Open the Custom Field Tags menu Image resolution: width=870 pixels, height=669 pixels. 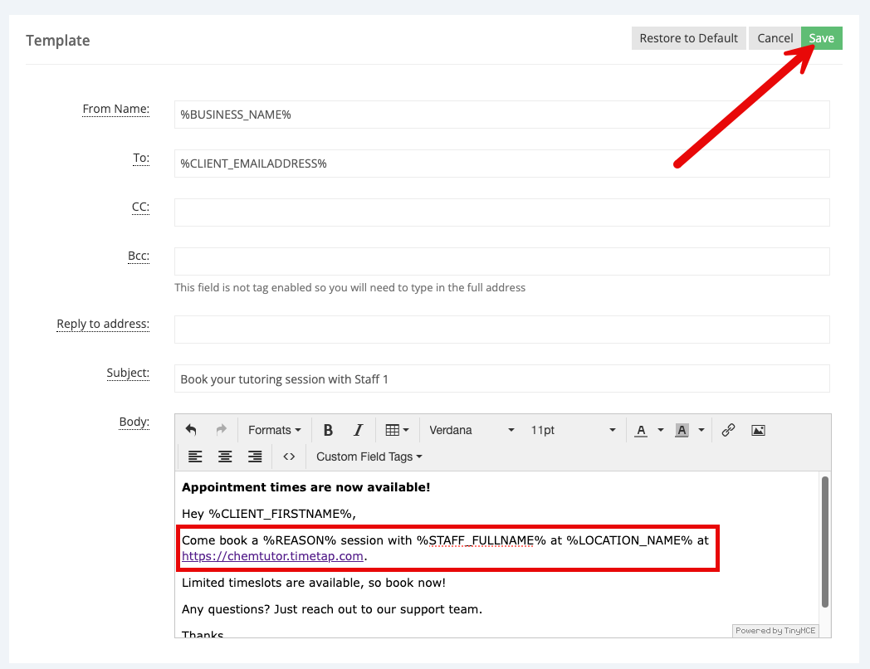point(369,457)
